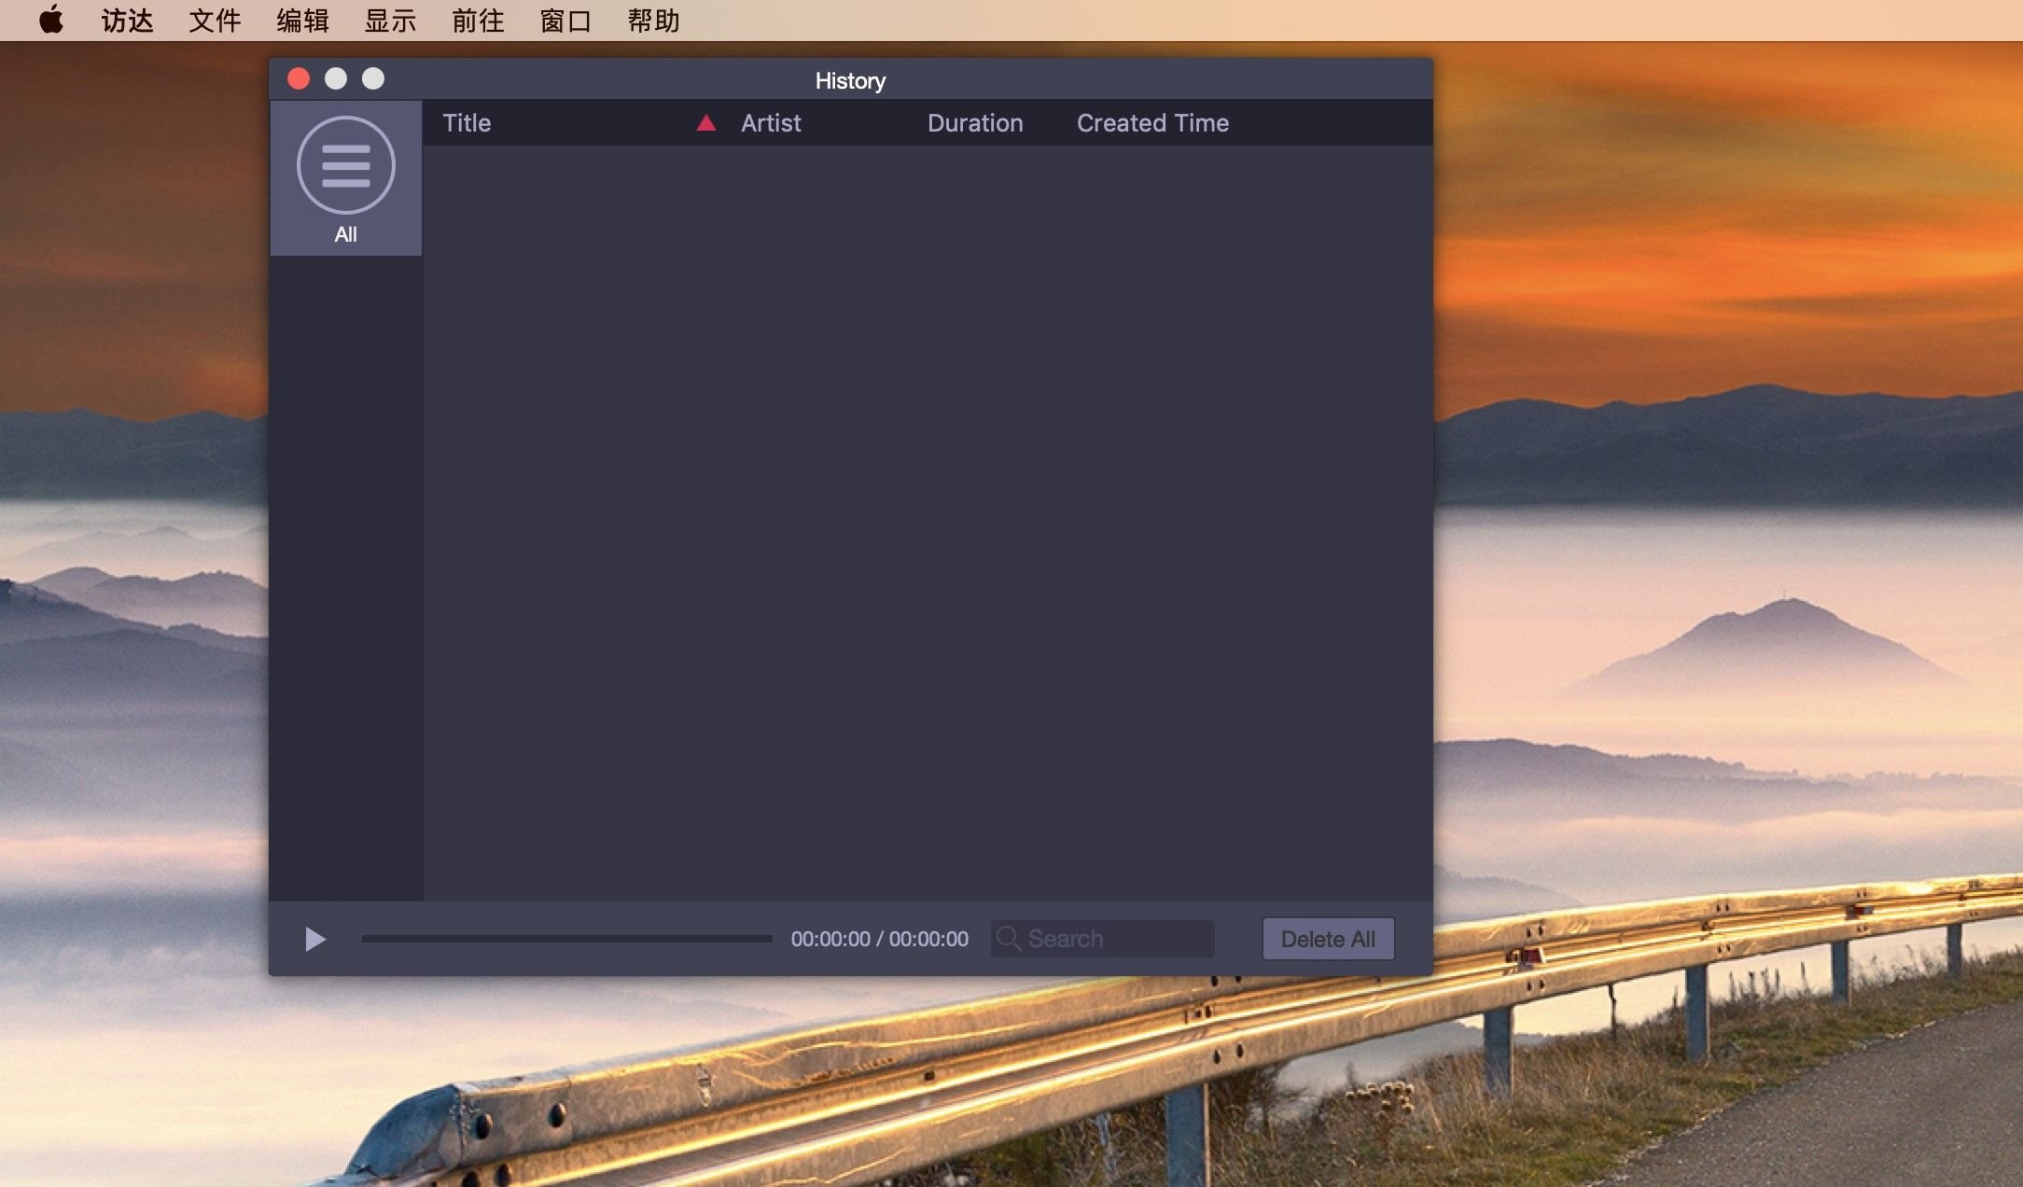The width and height of the screenshot is (2023, 1187).
Task: Close the History window
Action: click(x=299, y=79)
